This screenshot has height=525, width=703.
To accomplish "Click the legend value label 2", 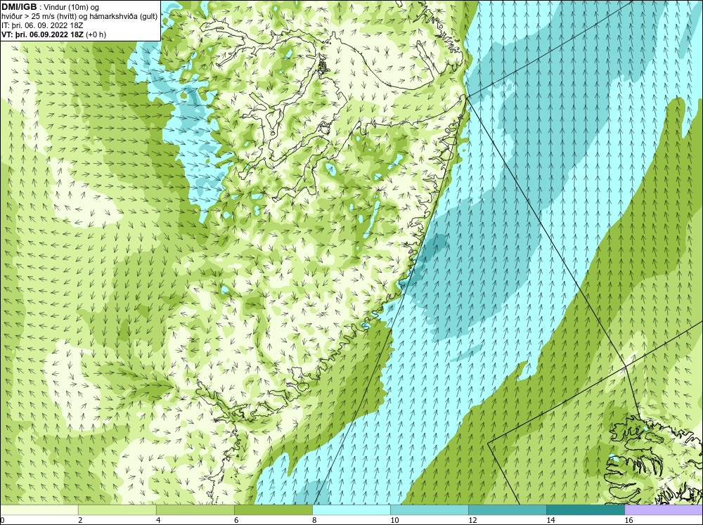I will click(80, 520).
